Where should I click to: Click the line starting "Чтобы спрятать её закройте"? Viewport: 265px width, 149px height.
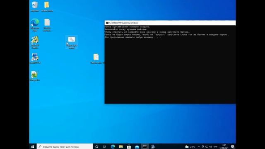pyautogui.click(x=147, y=32)
